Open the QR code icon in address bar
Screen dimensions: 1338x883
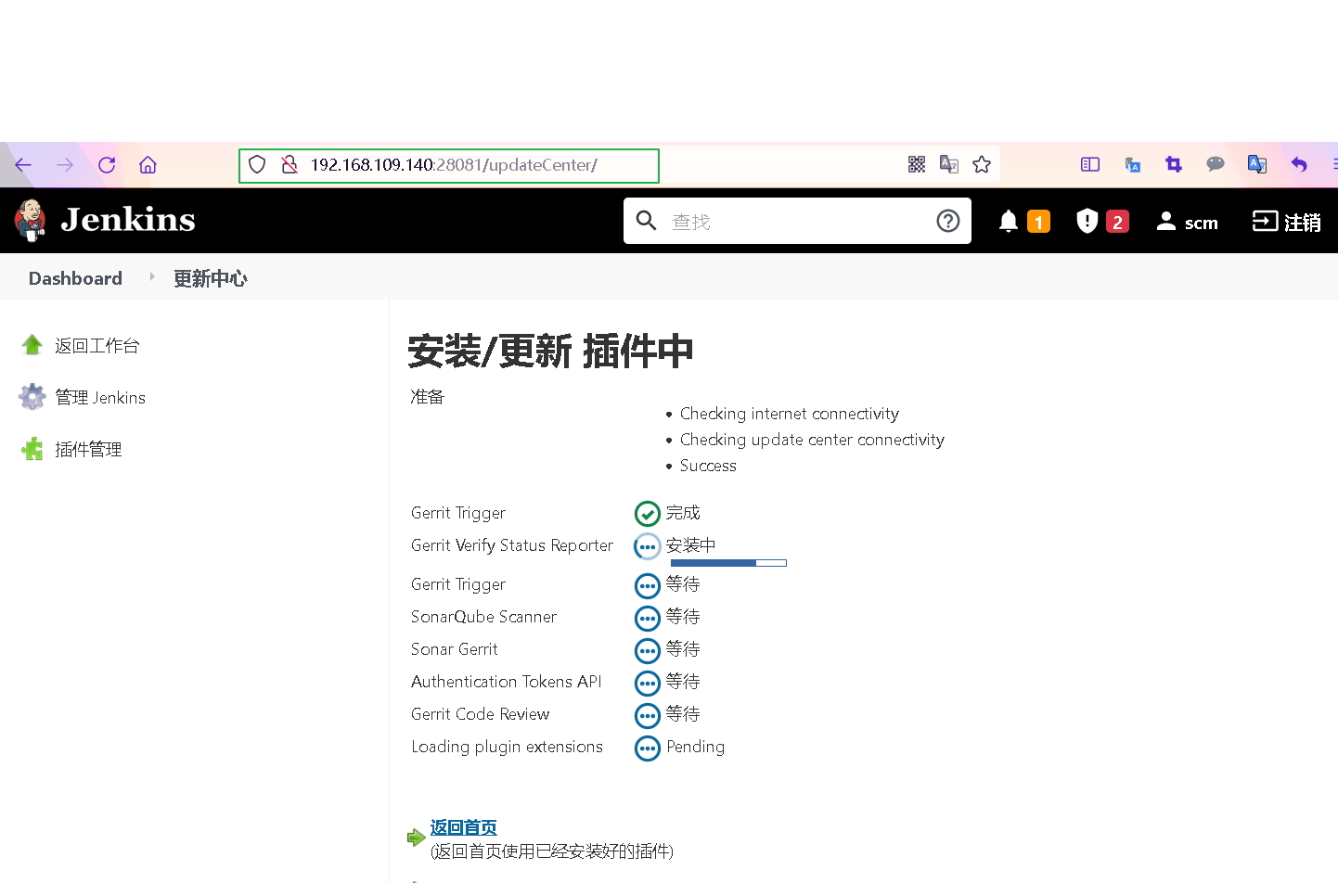(x=917, y=165)
